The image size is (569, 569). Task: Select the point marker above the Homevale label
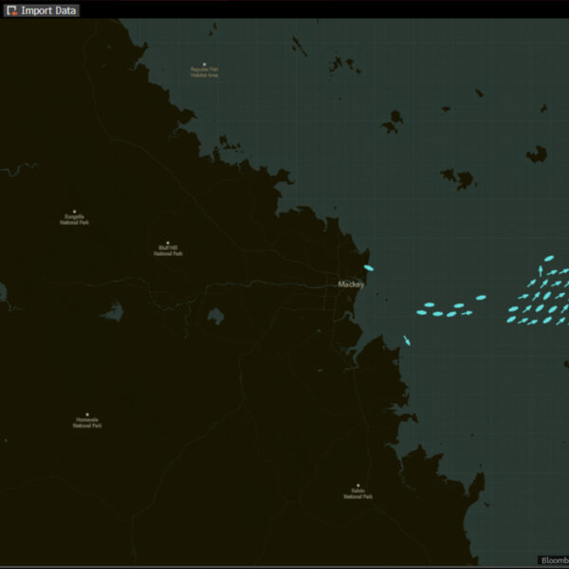pyautogui.click(x=87, y=414)
